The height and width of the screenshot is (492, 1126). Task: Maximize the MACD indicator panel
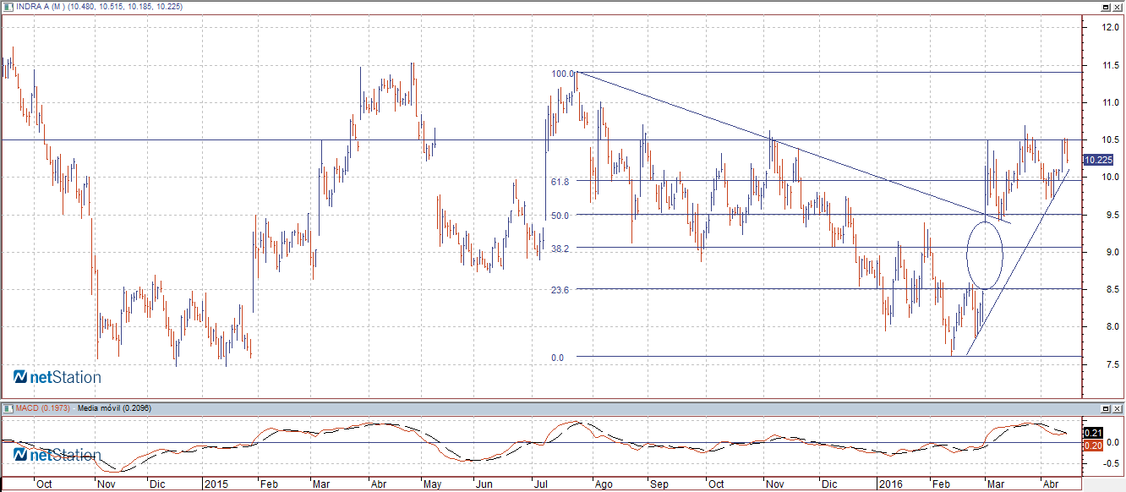coord(1106,408)
